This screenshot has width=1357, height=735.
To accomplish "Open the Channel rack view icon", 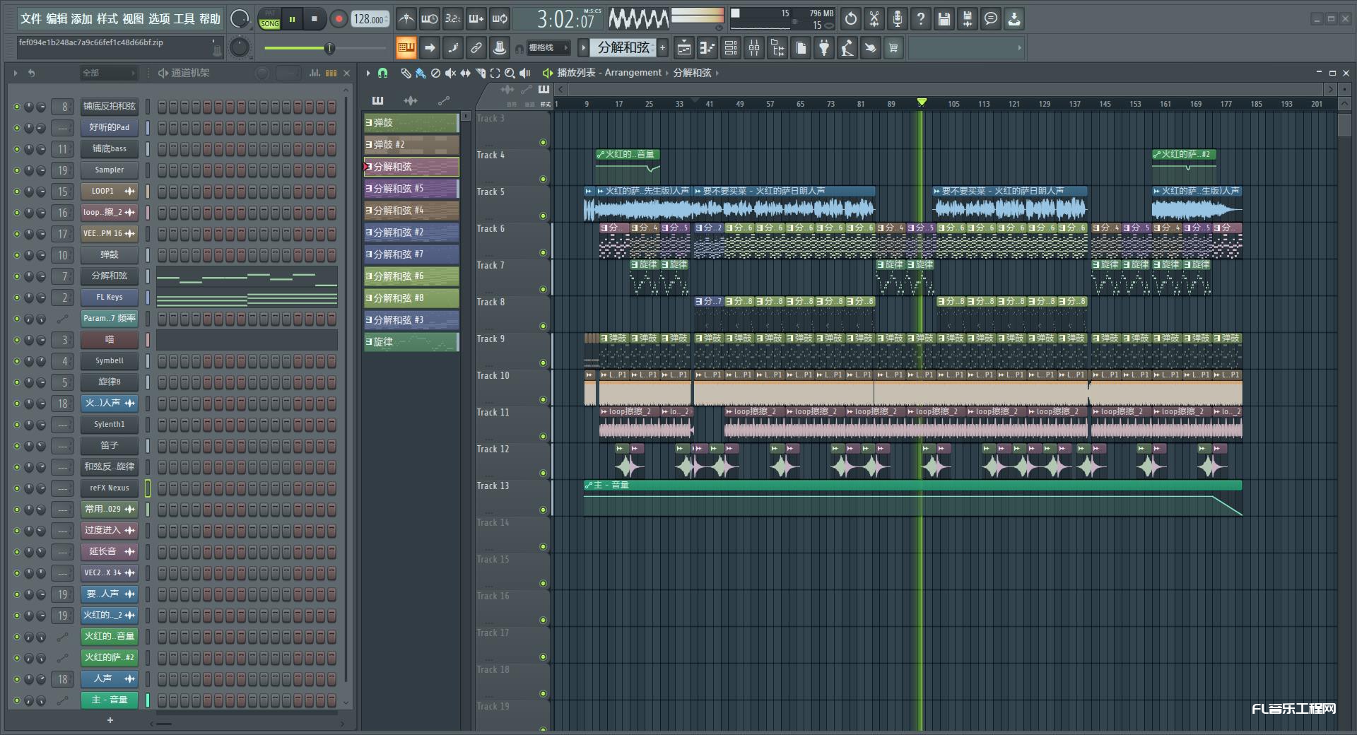I will tap(731, 48).
